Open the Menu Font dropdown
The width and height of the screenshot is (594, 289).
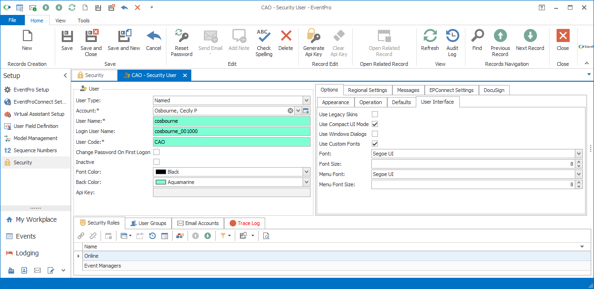coord(579,174)
